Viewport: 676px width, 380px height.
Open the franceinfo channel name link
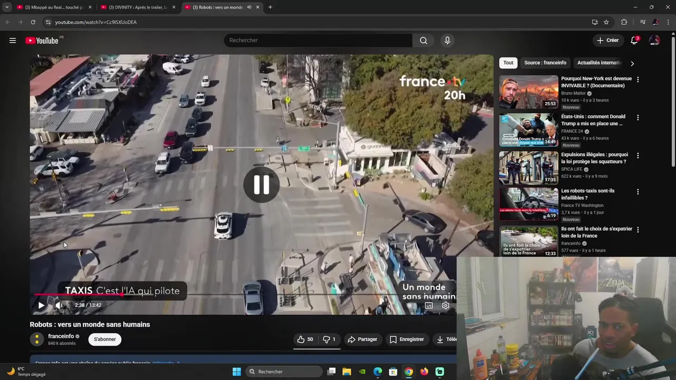point(61,336)
